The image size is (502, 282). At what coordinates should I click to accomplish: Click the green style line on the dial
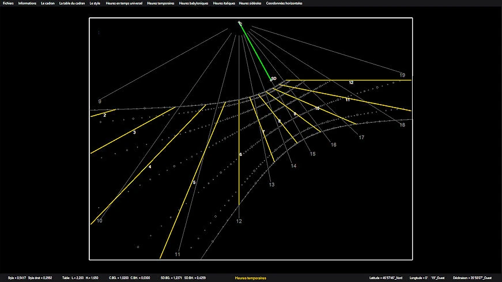(x=256, y=51)
